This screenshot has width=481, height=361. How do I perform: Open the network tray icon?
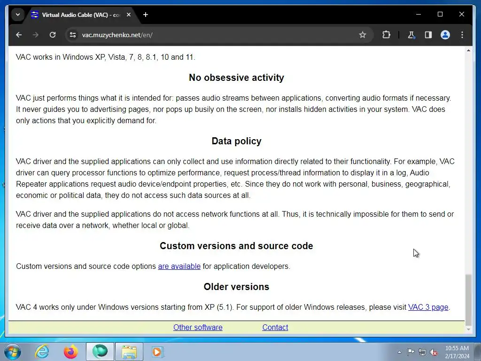(422, 352)
